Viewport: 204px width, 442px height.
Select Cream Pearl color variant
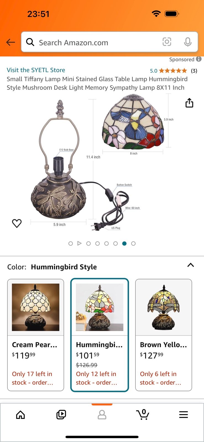point(36,335)
